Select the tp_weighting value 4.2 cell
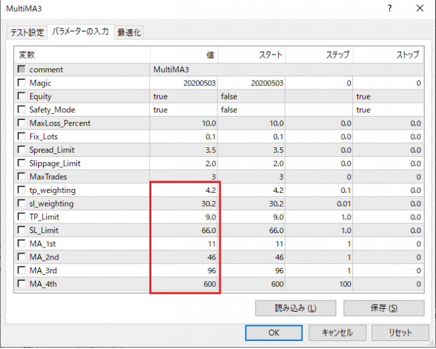 (184, 190)
